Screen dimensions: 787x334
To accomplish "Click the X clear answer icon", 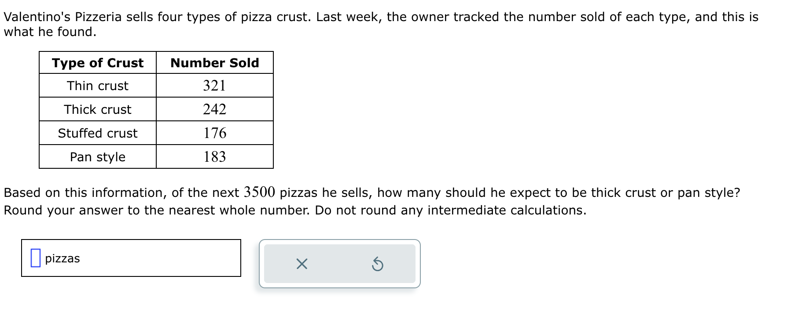I will tap(302, 264).
